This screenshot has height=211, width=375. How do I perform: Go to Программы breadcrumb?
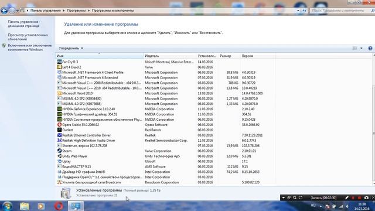point(76,11)
